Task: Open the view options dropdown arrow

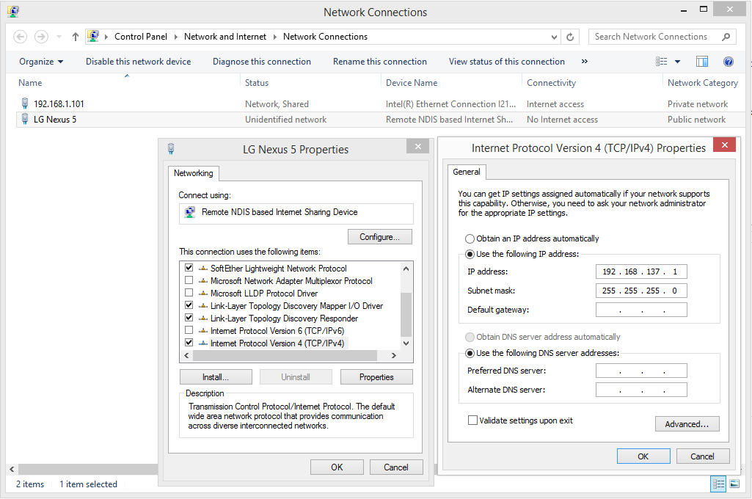Action: [x=678, y=62]
